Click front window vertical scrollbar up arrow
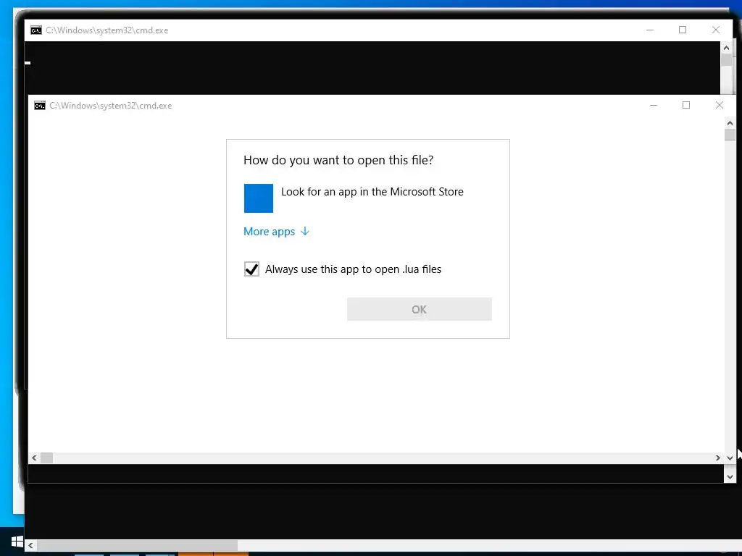 coord(730,123)
